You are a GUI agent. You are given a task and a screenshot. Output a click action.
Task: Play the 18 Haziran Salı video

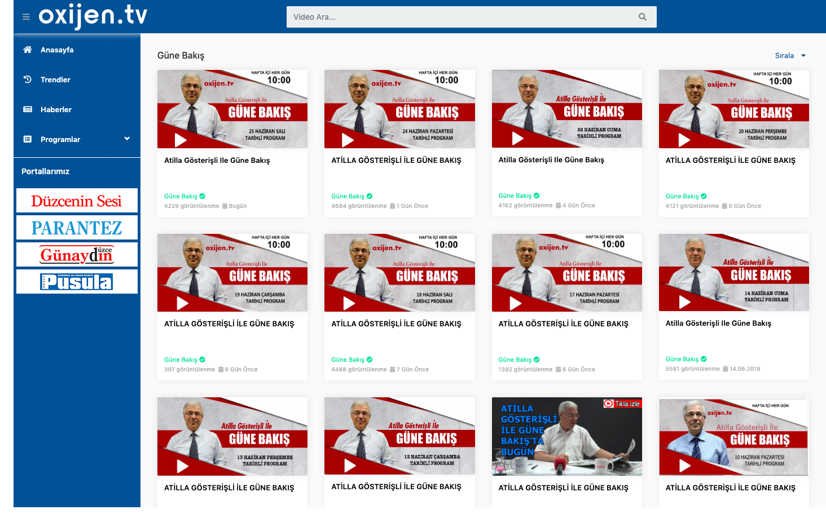(349, 303)
